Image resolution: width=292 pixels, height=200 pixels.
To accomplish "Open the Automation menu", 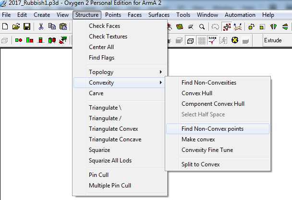I will [240, 15].
